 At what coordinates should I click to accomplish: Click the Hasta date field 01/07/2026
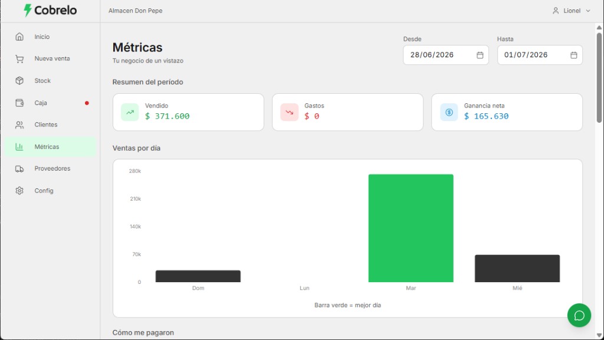coord(540,55)
